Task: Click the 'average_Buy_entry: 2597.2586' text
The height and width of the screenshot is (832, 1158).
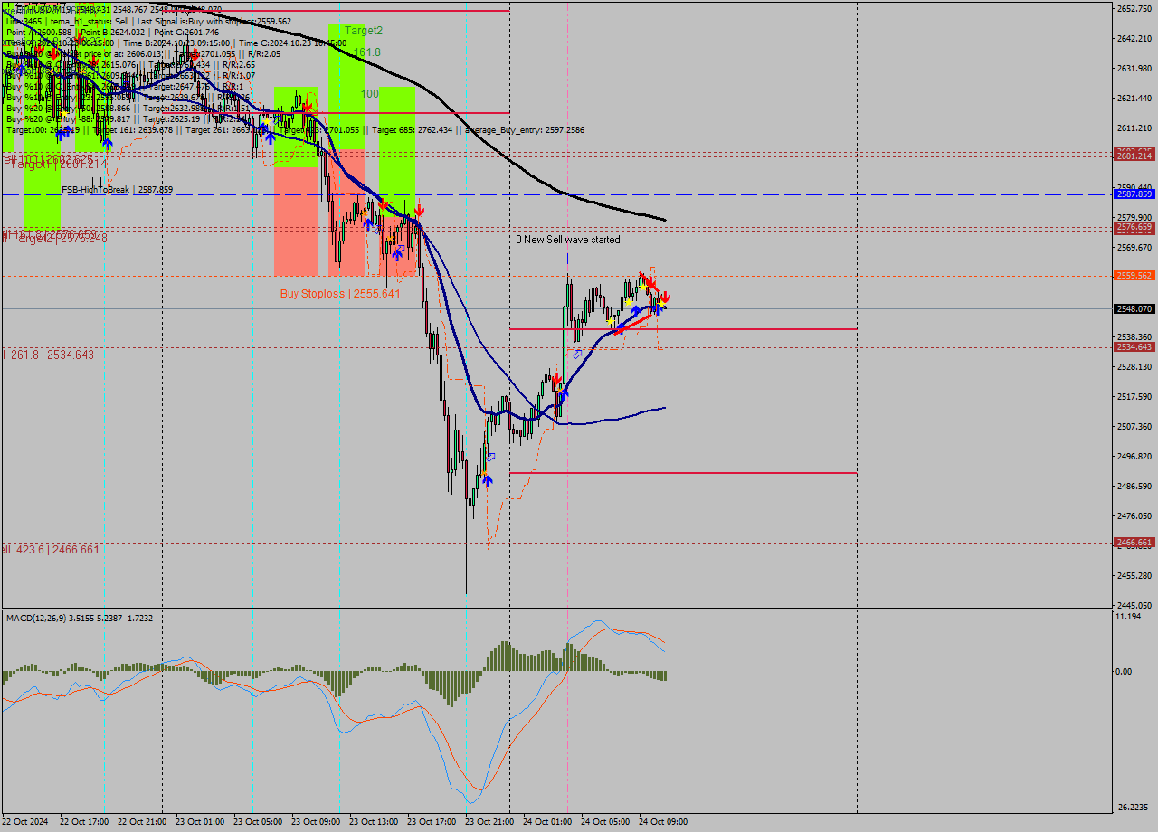Action: coord(524,130)
